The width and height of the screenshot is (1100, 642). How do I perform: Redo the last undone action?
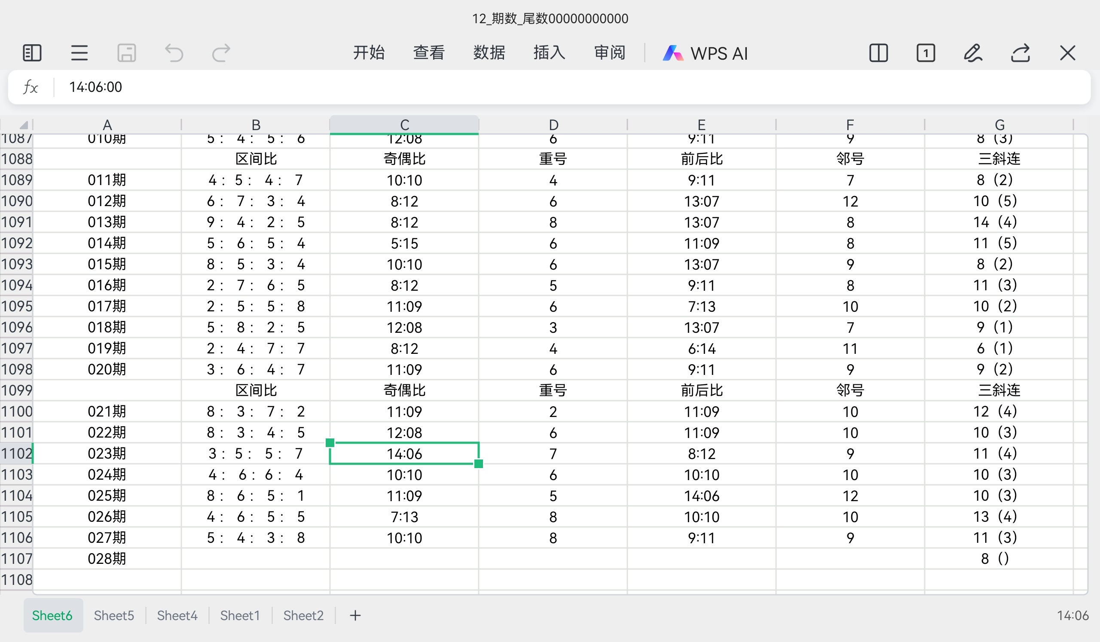click(x=221, y=53)
